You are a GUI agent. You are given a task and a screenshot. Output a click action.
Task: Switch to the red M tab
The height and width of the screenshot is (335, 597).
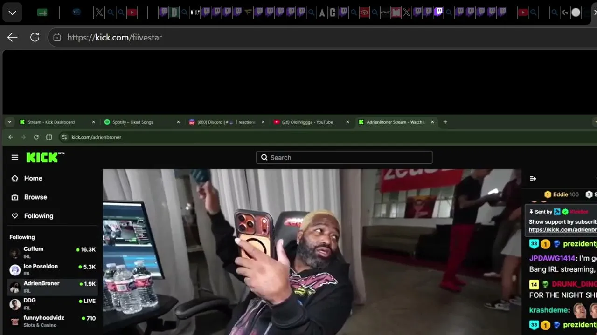click(x=396, y=13)
